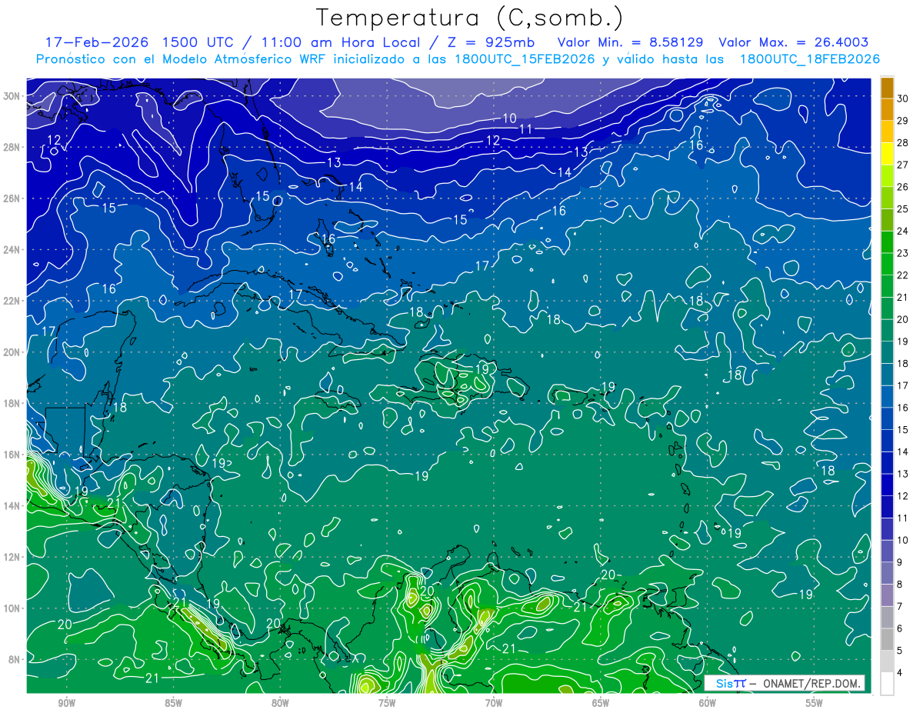
Task: Click the colorbar label '17'
Action: click(902, 385)
